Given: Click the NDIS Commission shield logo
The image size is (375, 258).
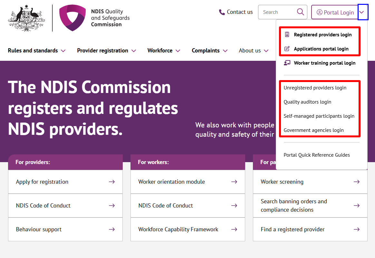Looking at the screenshot, I should click(x=72, y=18).
